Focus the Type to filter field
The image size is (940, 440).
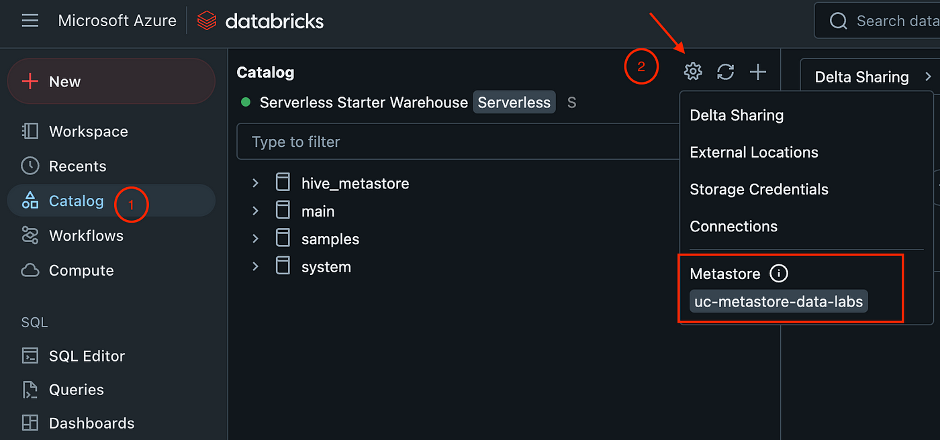pos(459,142)
